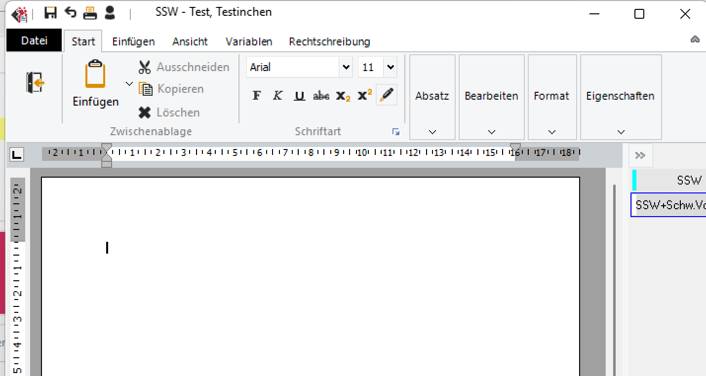This screenshot has height=376, width=706.
Task: Collapse the side panel with double chevron
Action: click(x=640, y=156)
